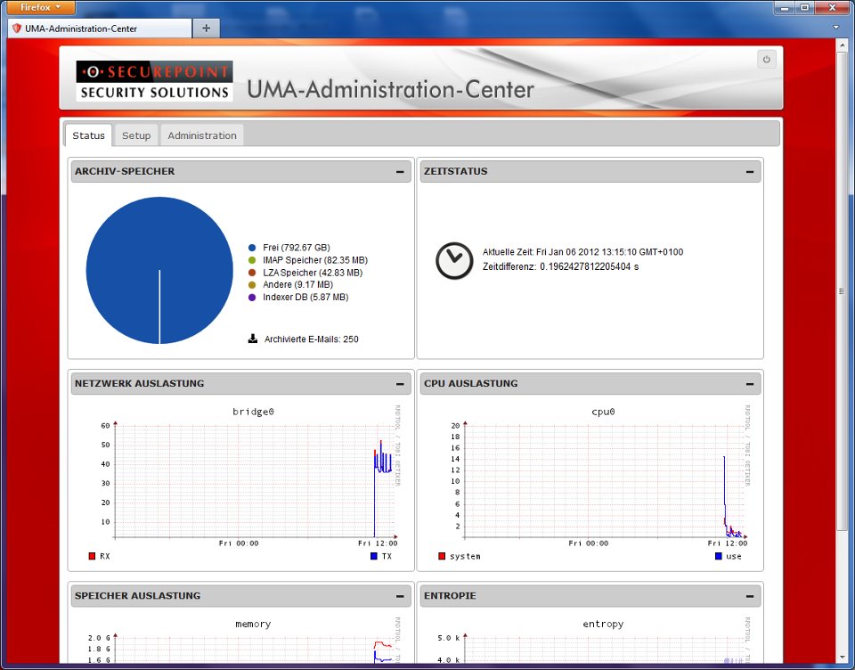Click the 'ARCHIV-SPEICHER' panel title
The width and height of the screenshot is (855, 670).
125,171
